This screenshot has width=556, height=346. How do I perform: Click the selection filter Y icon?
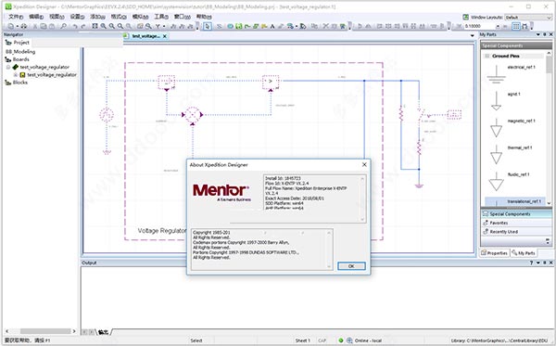coord(158,26)
